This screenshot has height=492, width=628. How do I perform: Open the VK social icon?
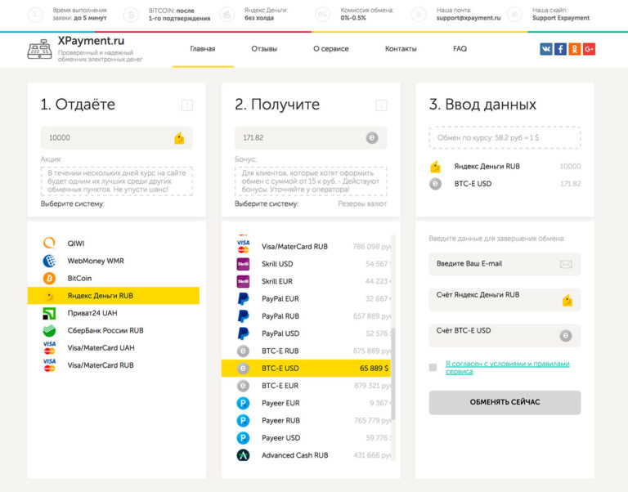tap(545, 49)
